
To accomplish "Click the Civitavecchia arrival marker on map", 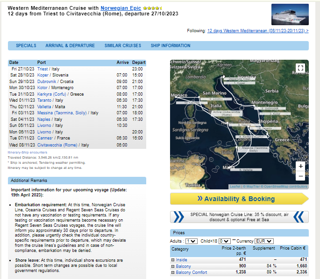I will click(x=210, y=112).
